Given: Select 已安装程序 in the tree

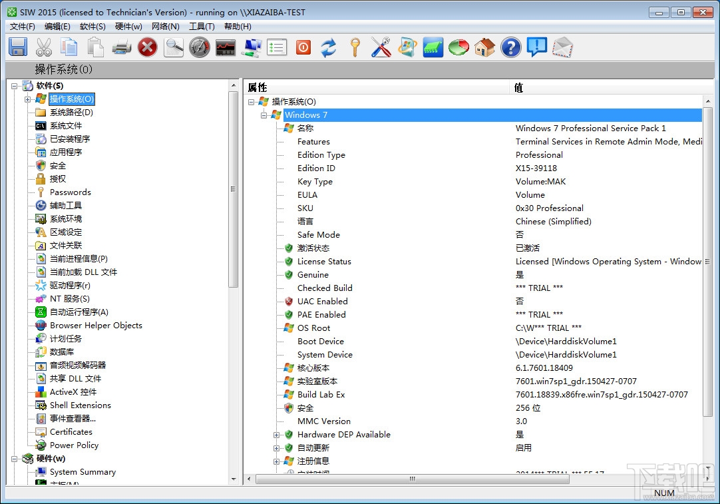Looking at the screenshot, I should coord(70,139).
